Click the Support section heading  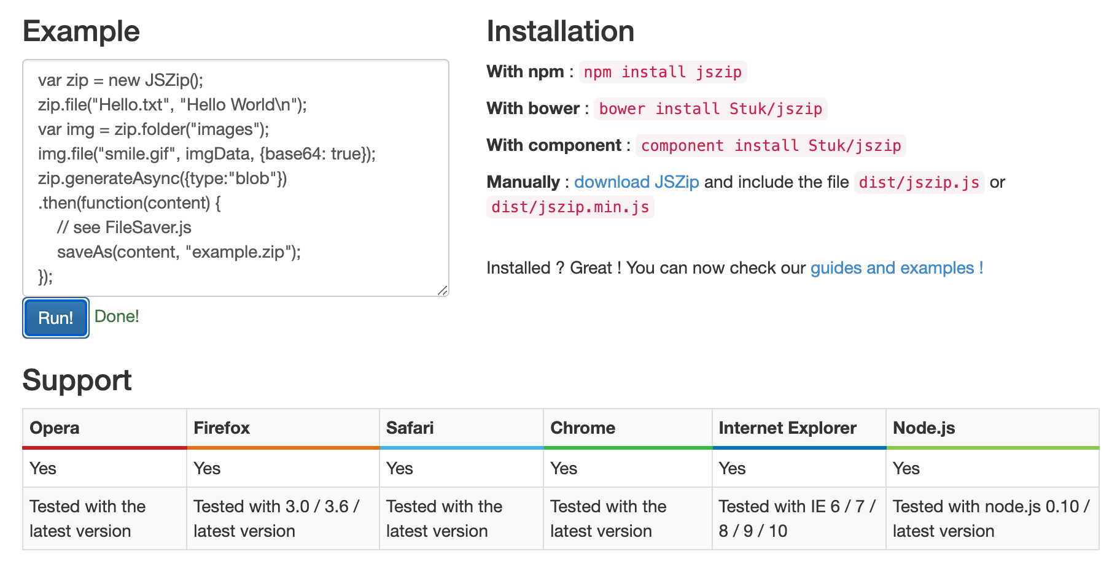coord(77,380)
